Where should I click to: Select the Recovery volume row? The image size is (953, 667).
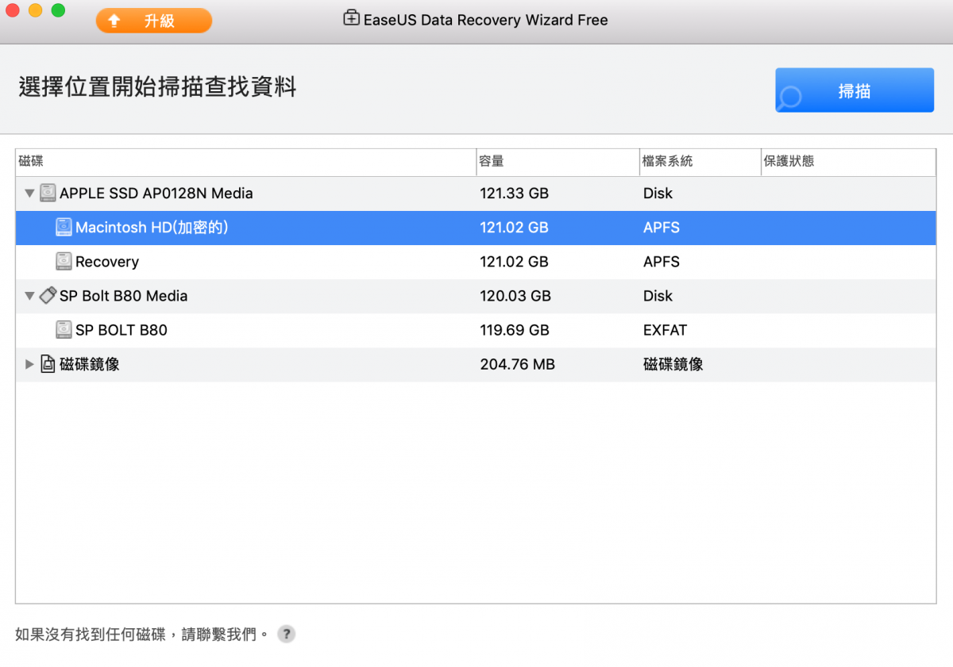coord(475,262)
